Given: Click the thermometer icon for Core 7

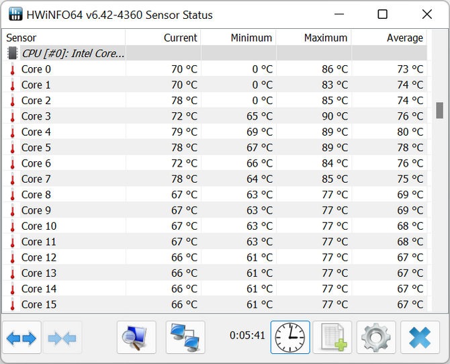Looking at the screenshot, I should (12, 179).
